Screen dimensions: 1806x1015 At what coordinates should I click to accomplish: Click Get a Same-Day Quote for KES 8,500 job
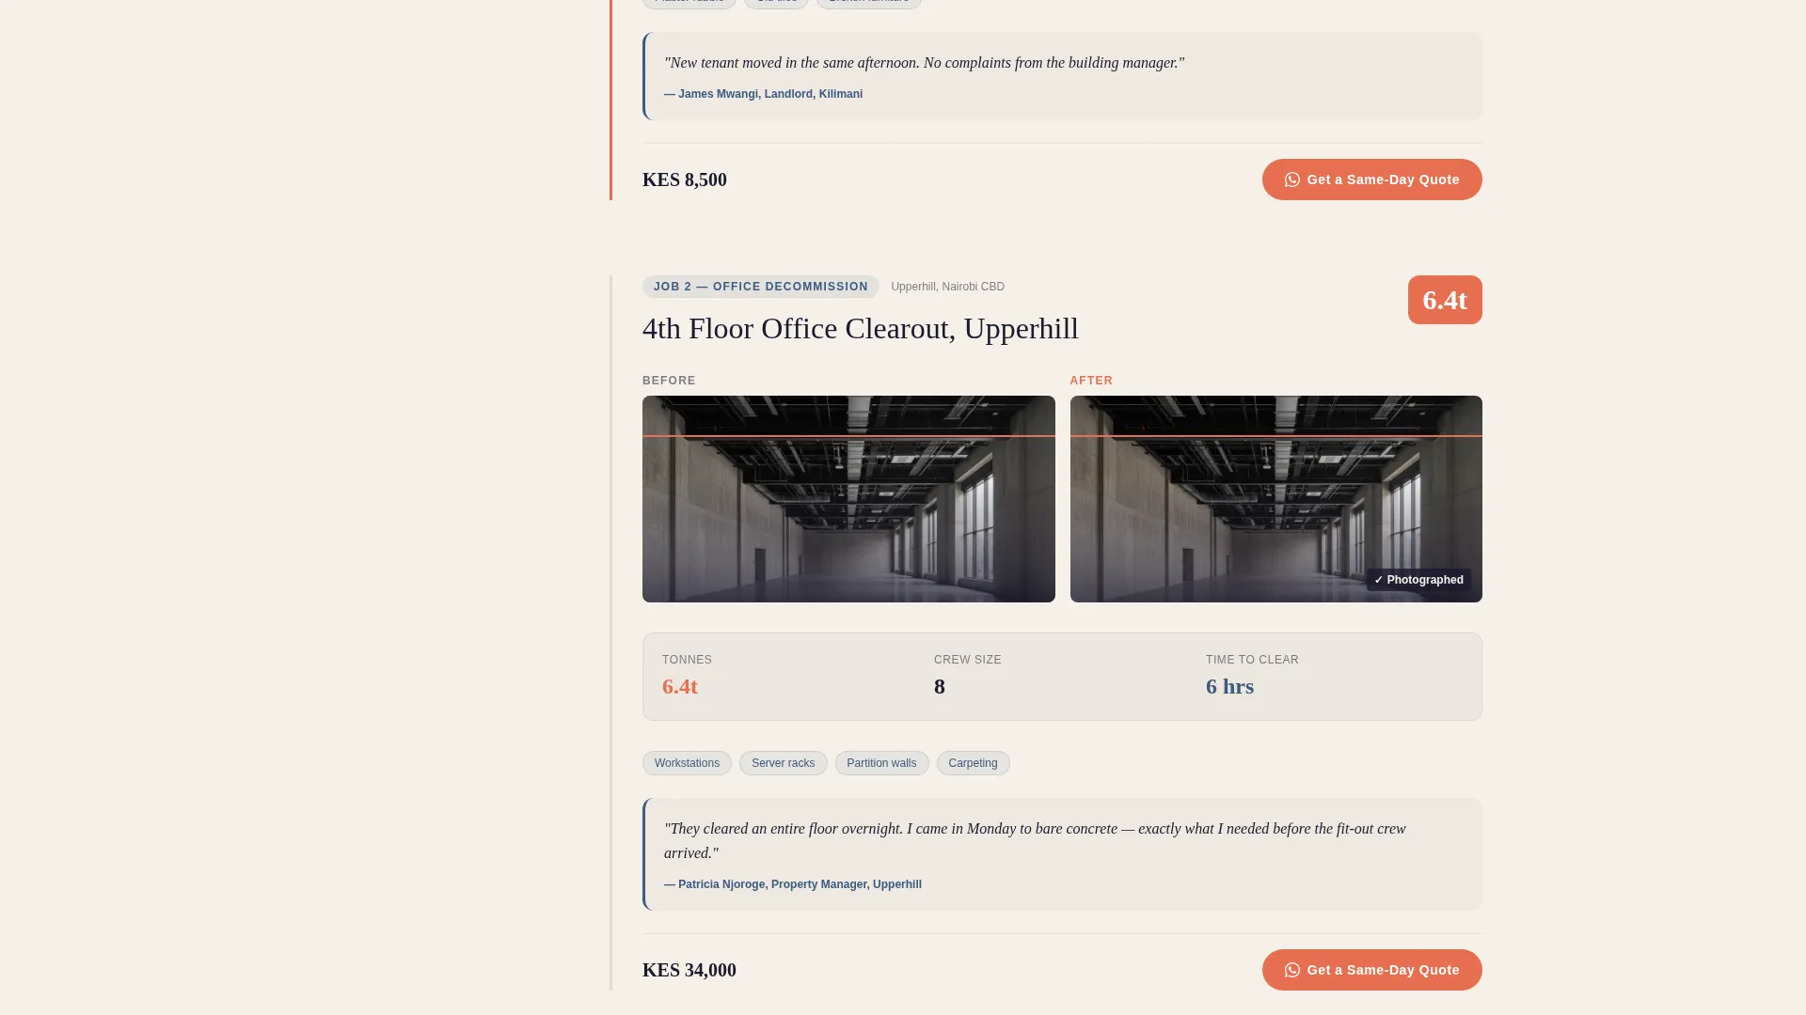(x=1371, y=180)
